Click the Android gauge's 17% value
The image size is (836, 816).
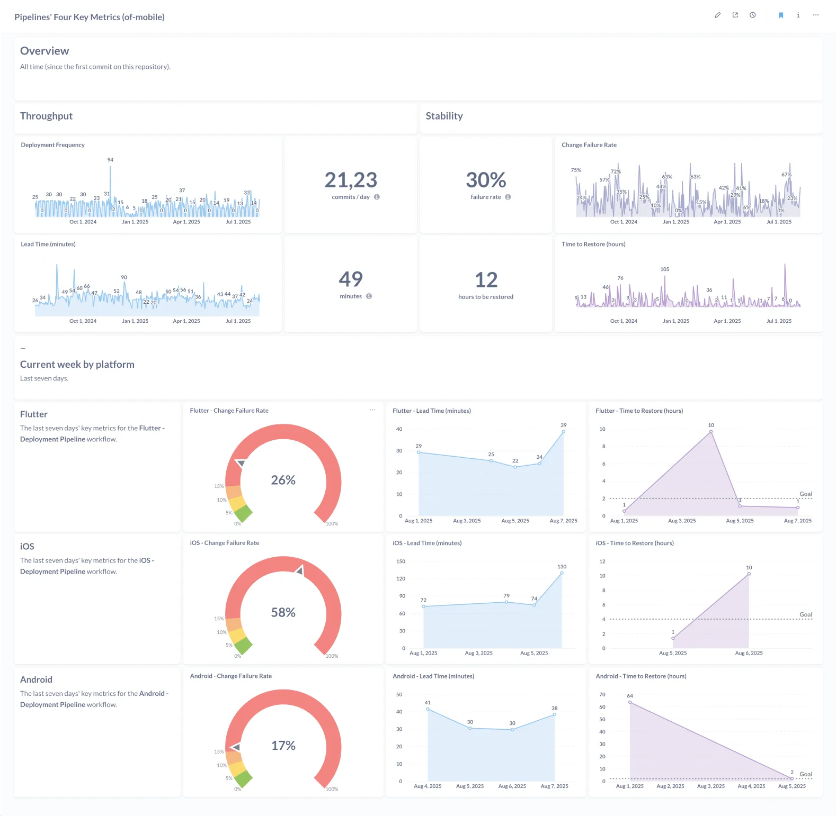click(283, 746)
